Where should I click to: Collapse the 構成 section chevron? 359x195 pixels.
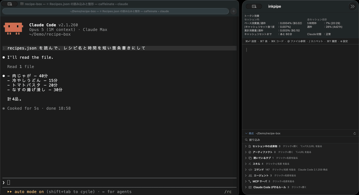(x=246, y=134)
